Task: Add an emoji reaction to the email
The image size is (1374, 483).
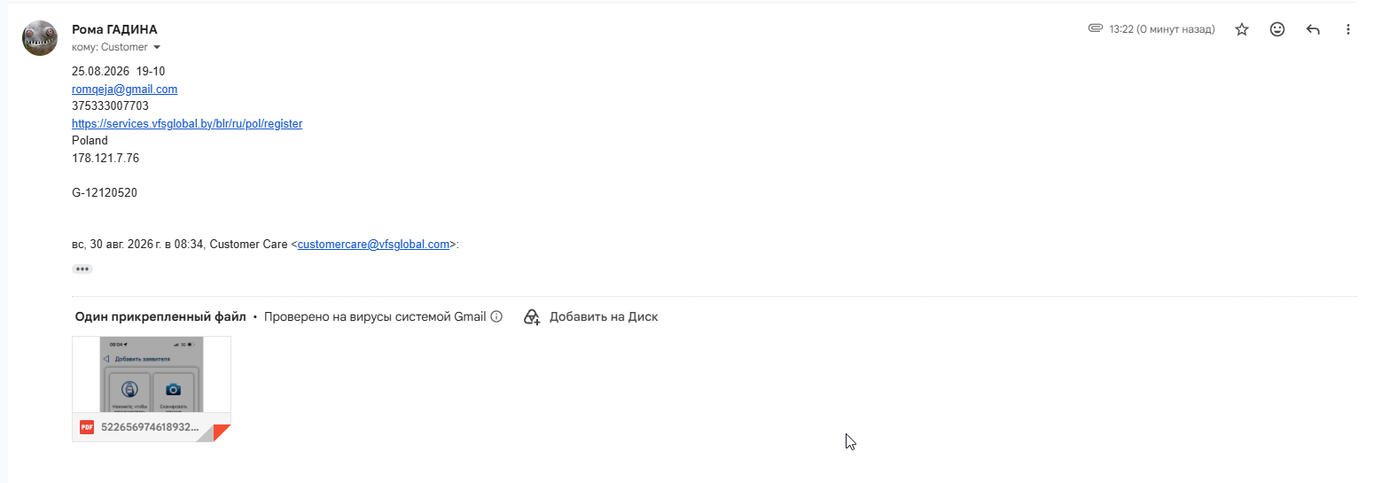Action: [1277, 29]
